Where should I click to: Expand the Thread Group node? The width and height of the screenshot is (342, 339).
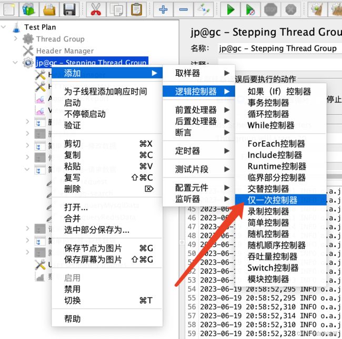(15, 38)
